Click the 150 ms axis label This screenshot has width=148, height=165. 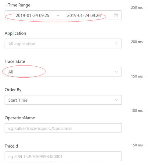[137, 76]
